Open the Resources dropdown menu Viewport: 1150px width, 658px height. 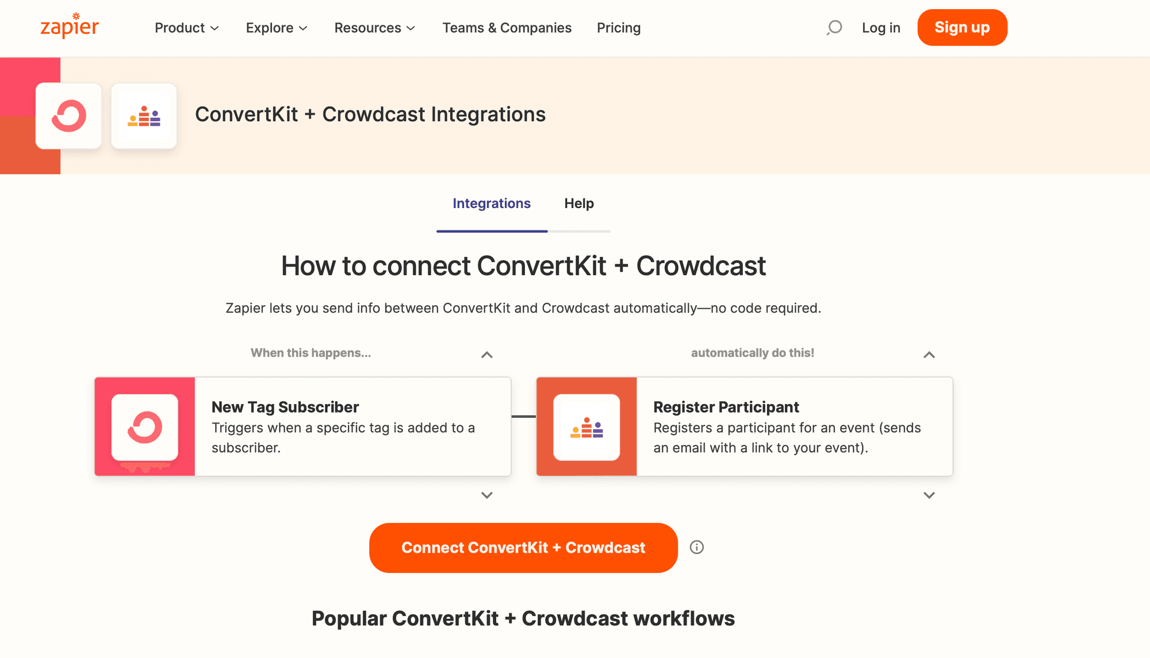click(375, 28)
